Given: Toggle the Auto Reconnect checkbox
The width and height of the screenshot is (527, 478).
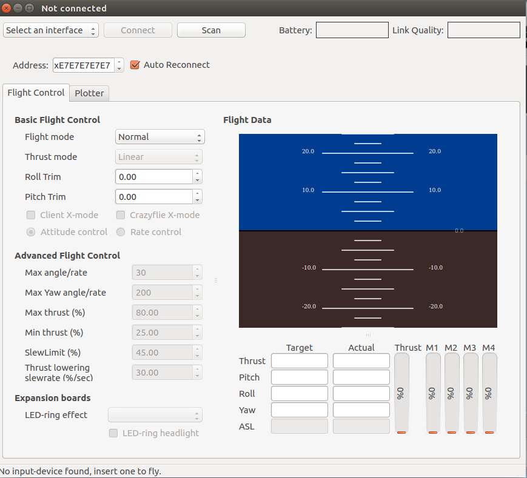Looking at the screenshot, I should pos(135,65).
